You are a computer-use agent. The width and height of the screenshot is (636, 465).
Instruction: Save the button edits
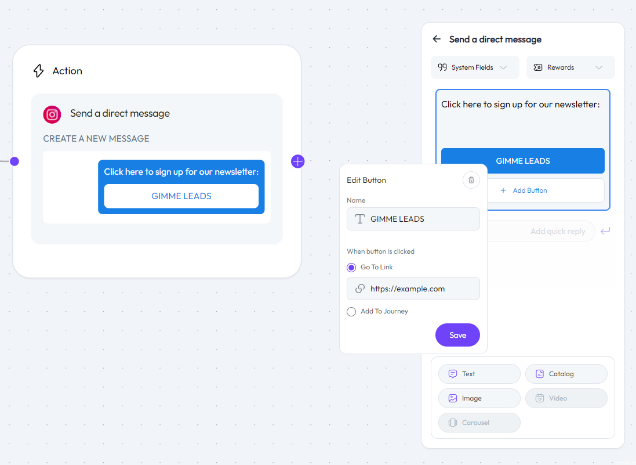pos(457,335)
